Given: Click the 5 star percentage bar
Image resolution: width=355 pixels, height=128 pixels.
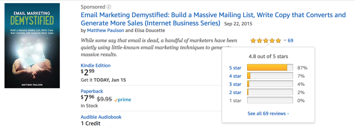Looking at the screenshot, I should point(270,68).
